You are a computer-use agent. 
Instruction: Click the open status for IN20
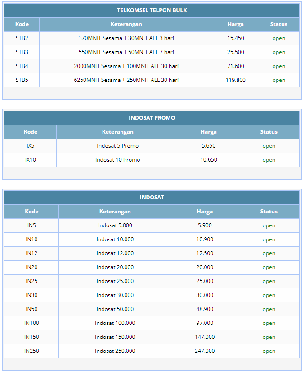[269, 267]
